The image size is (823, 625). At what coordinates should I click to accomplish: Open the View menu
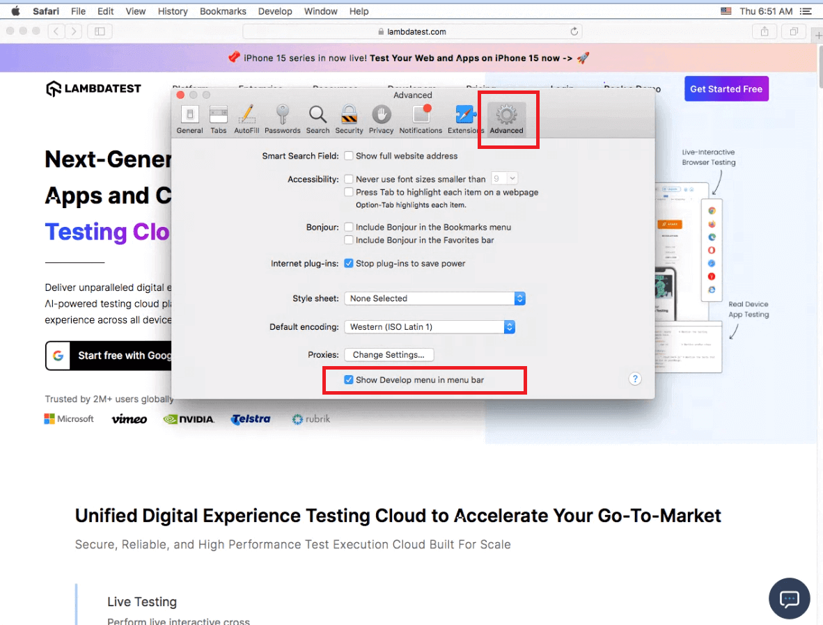pyautogui.click(x=135, y=11)
